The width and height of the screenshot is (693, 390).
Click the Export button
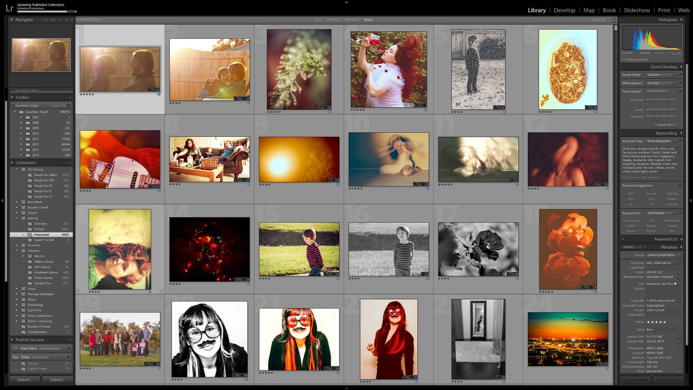57,380
